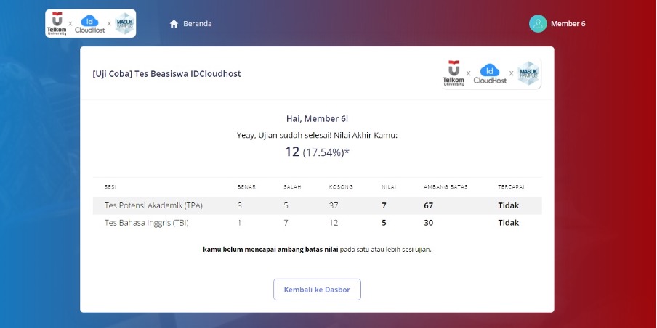The height and width of the screenshot is (328, 657).
Task: Click the SESI column header
Action: (x=110, y=186)
